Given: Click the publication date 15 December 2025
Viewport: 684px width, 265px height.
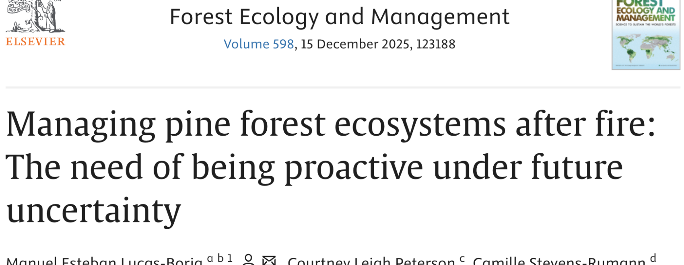Looking at the screenshot, I should point(356,44).
